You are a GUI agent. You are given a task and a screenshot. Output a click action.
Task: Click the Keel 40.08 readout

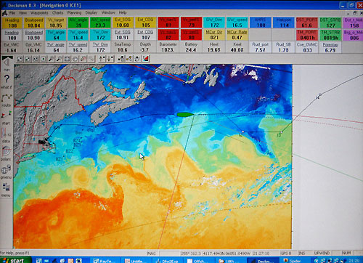[x=237, y=47]
